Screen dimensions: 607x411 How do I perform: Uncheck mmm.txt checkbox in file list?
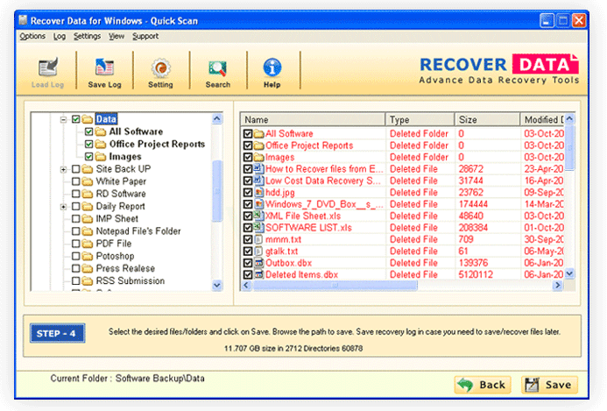pos(248,239)
